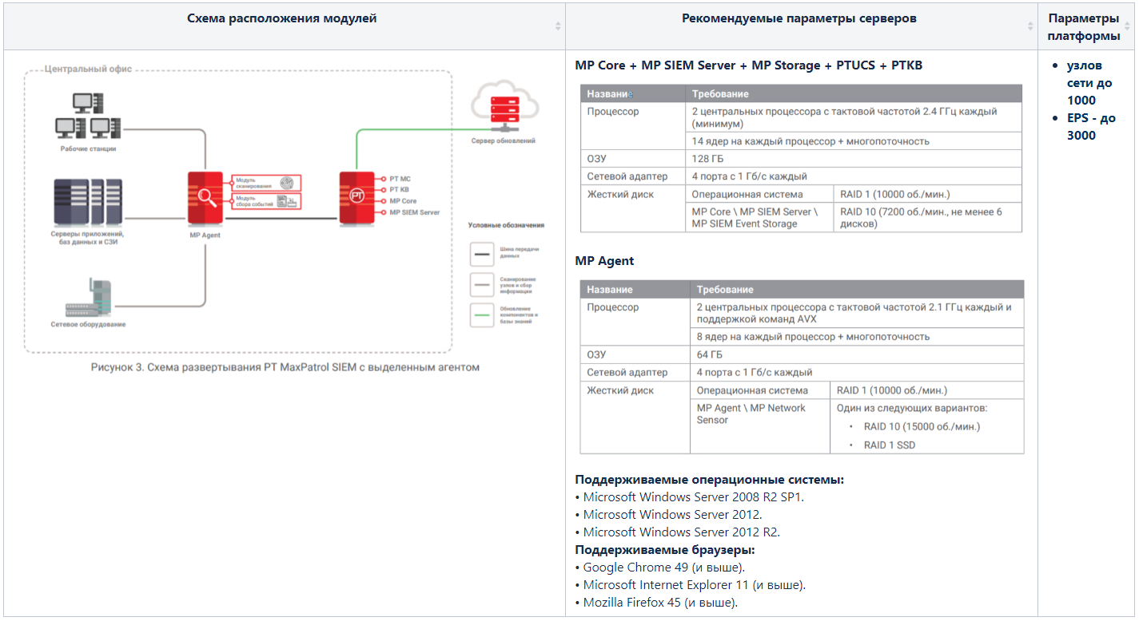Click the MP Agent section heading
This screenshot has height=621, width=1139.
point(604,261)
